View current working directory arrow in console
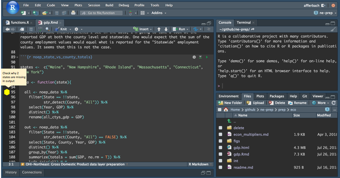 [x=252, y=29]
